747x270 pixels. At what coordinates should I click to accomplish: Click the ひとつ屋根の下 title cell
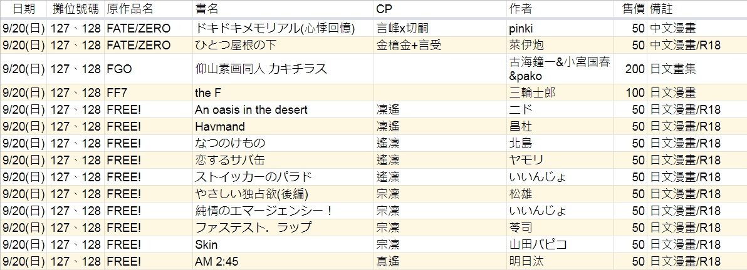[283, 45]
